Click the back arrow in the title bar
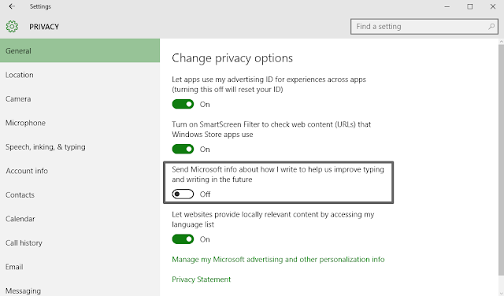 click(x=12, y=6)
